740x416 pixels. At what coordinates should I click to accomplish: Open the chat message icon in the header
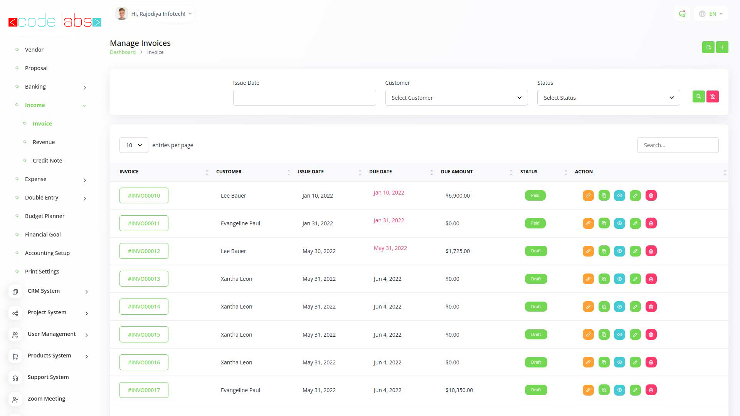tap(682, 14)
